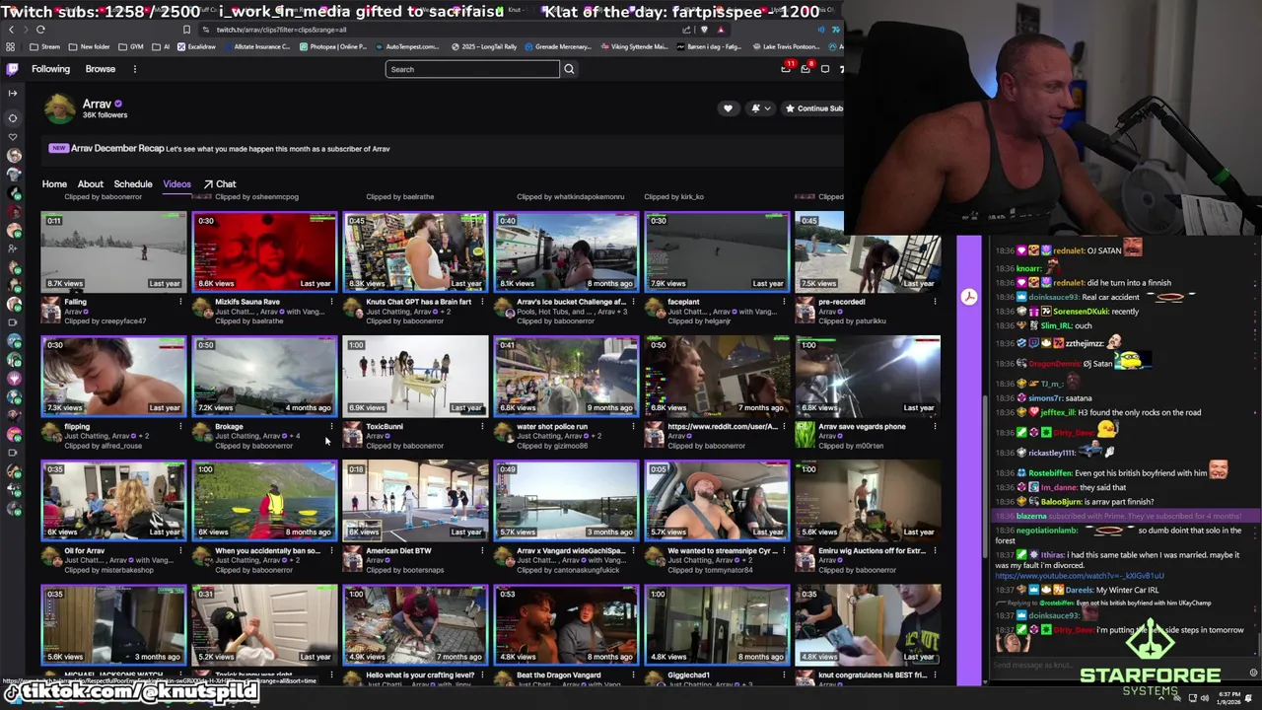This screenshot has height=710, width=1262.
Task: Click the search magnifier button
Action: [x=569, y=69]
